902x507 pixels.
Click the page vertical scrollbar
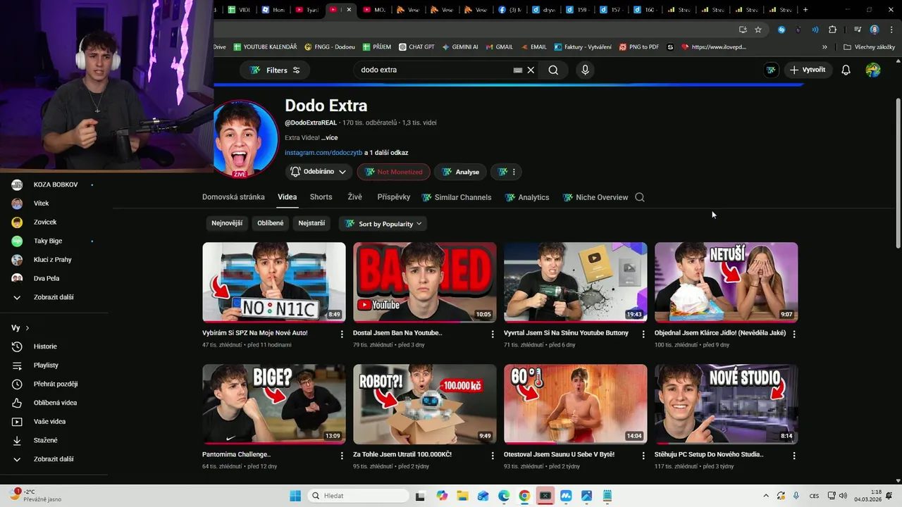pyautogui.click(x=898, y=173)
